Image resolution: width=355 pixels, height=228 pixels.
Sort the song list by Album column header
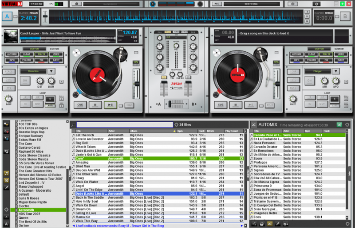[x=153, y=131]
